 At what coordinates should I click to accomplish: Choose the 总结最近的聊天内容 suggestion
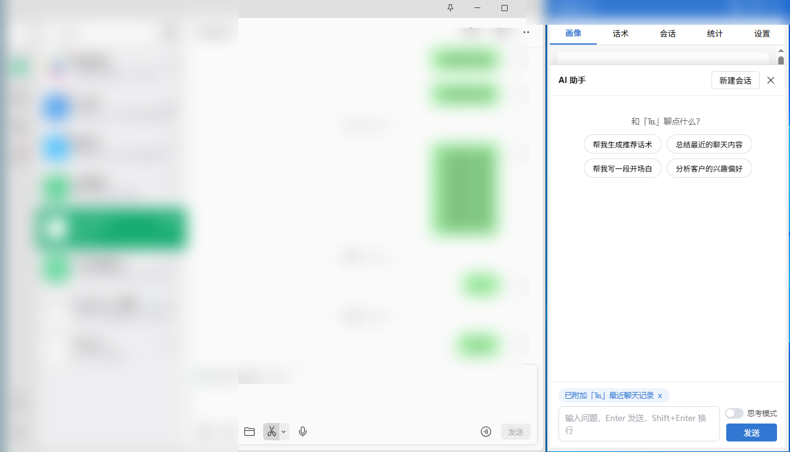(709, 144)
